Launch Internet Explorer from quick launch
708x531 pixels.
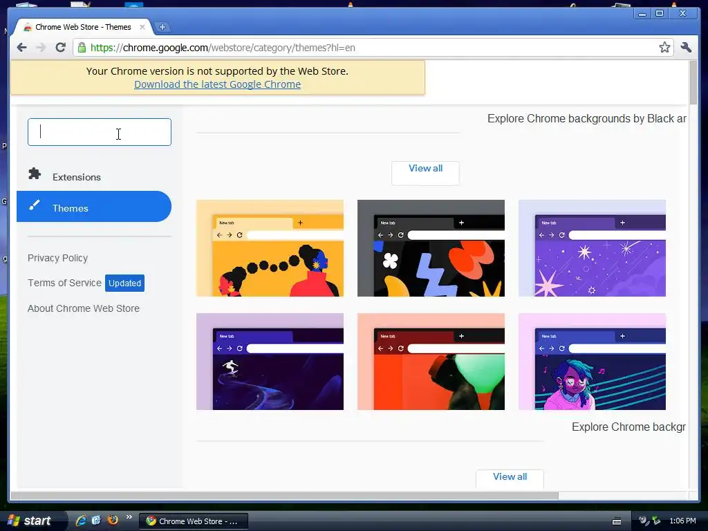point(81,521)
